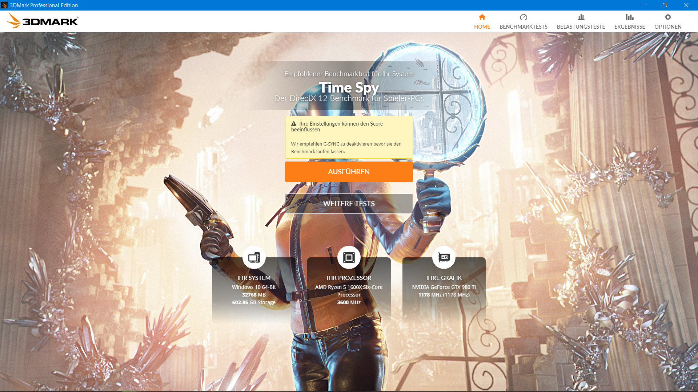Switch to the ERGEBNISSE tab
The width and height of the screenshot is (698, 392).
click(x=630, y=26)
